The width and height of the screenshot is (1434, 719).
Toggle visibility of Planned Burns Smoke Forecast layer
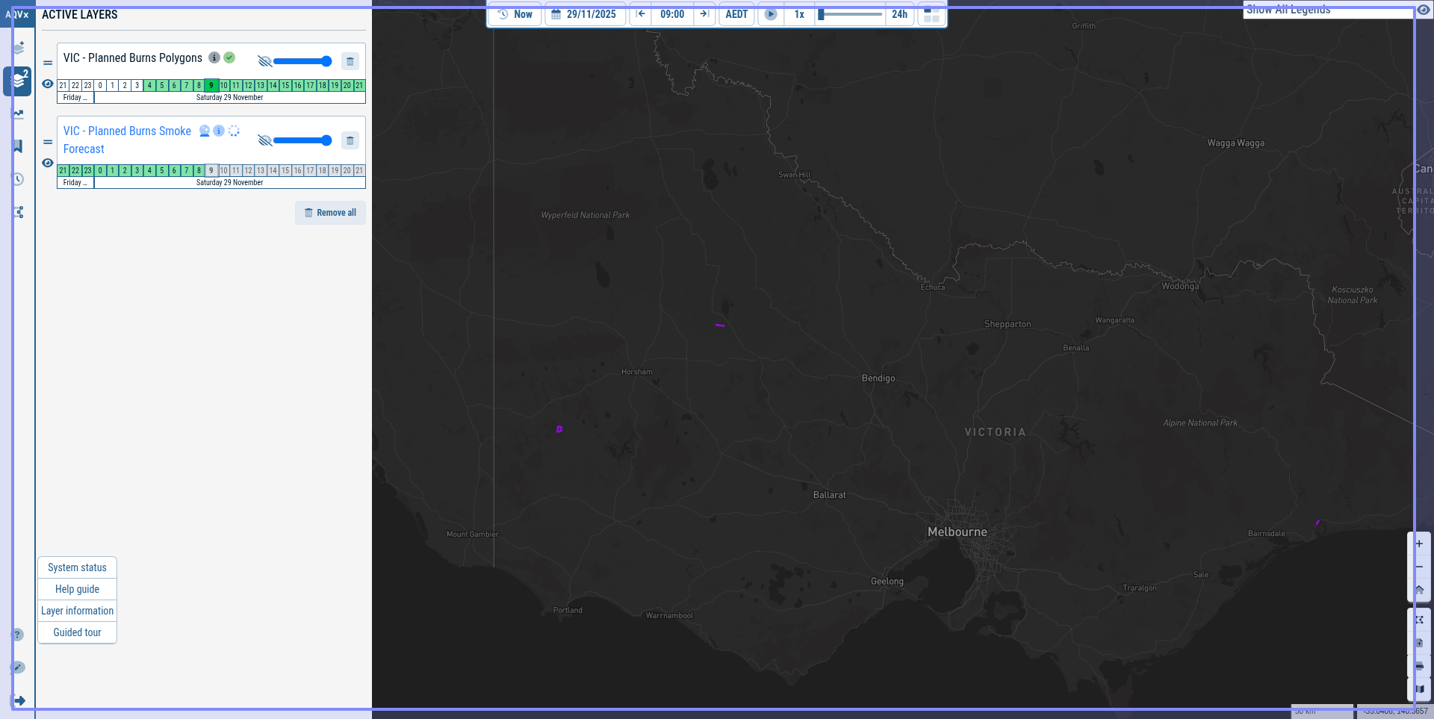[48, 163]
